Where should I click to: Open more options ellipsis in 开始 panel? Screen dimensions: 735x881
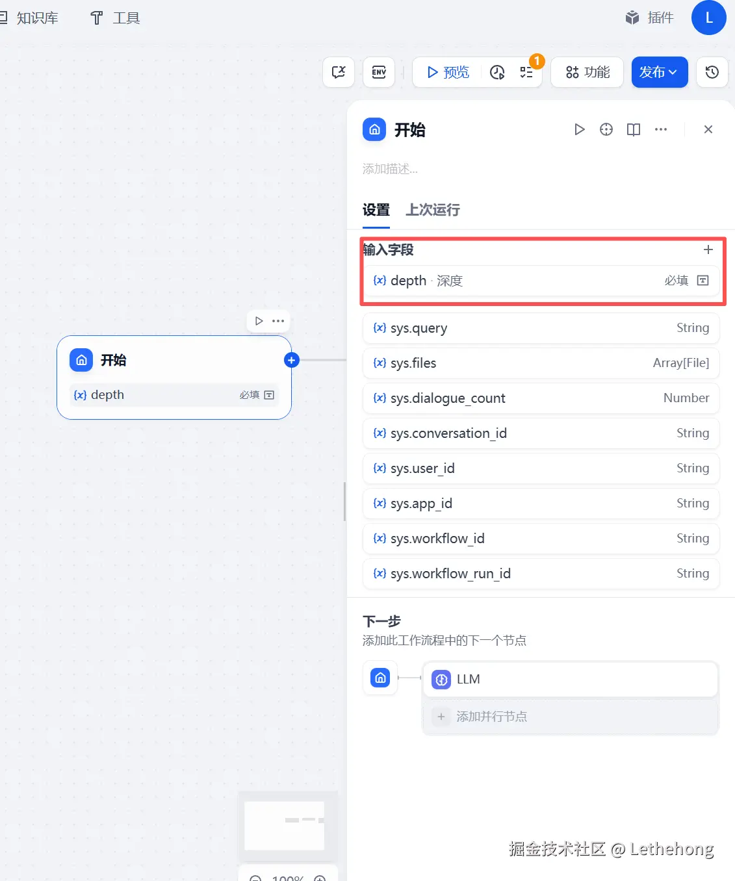pos(661,129)
